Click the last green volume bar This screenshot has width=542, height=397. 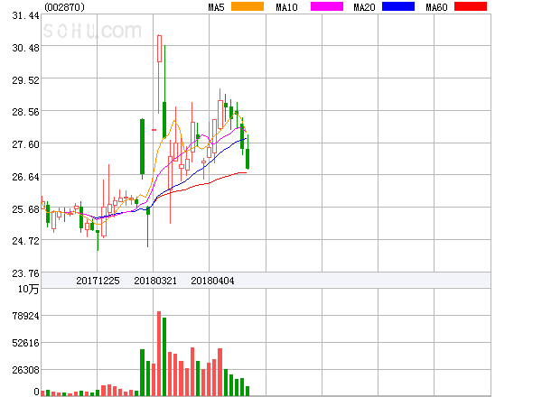coord(248,391)
